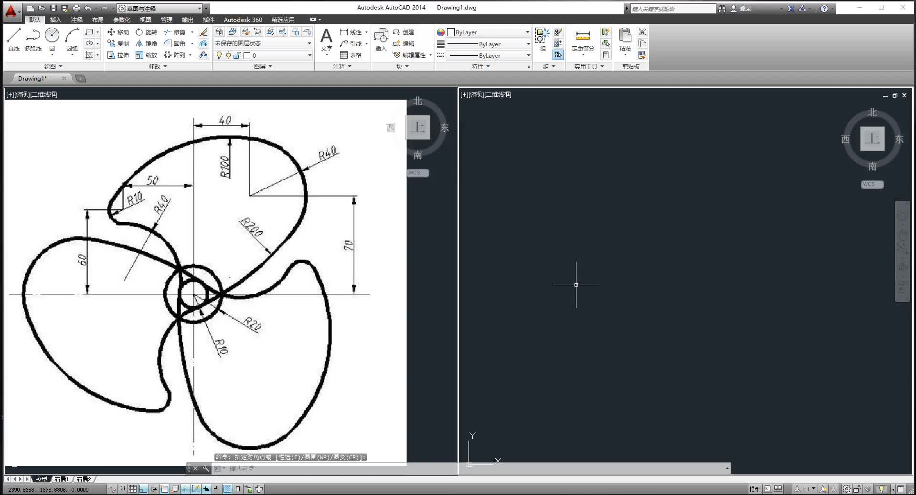Toggle layer on/off lightbulb icon

(219, 55)
